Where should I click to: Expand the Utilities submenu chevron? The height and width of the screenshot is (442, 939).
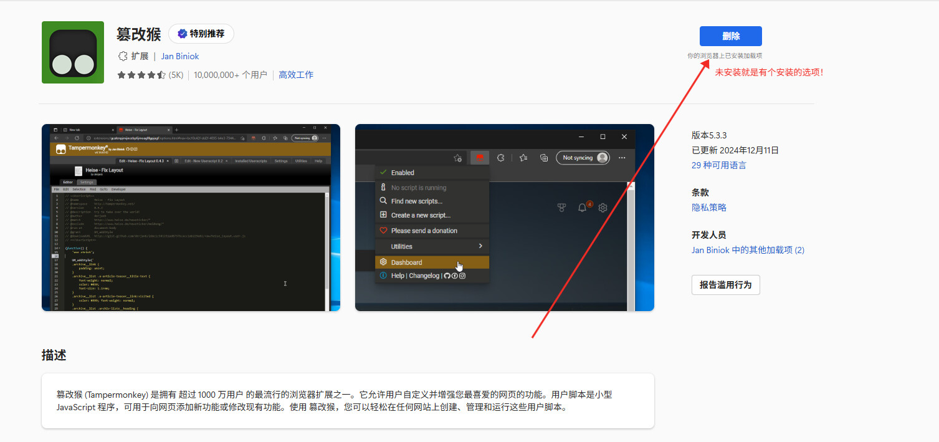point(480,246)
